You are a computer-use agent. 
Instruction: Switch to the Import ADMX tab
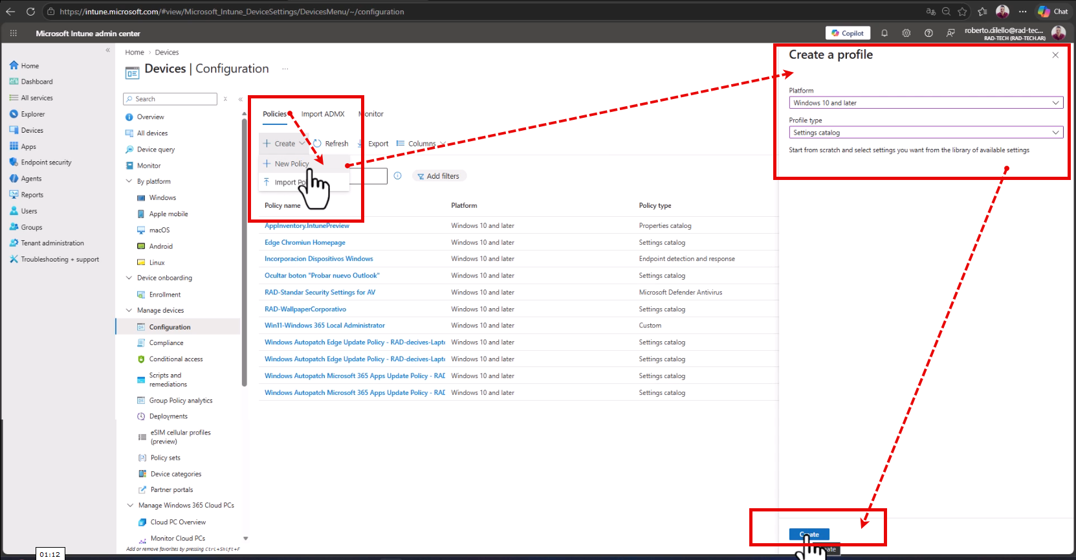click(323, 114)
